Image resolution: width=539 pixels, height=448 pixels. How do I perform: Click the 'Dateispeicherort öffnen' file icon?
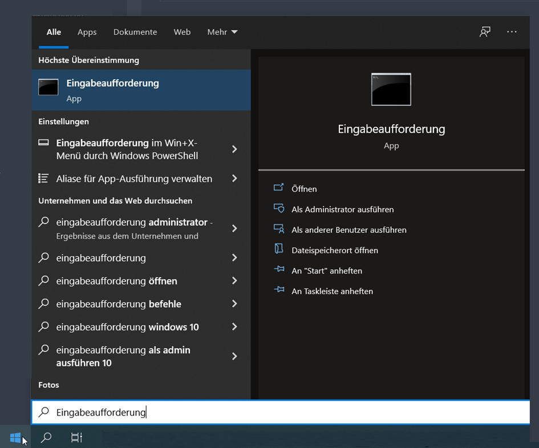[x=279, y=249]
